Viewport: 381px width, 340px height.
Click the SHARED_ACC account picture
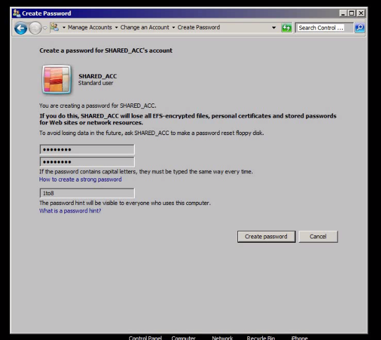coord(56,79)
